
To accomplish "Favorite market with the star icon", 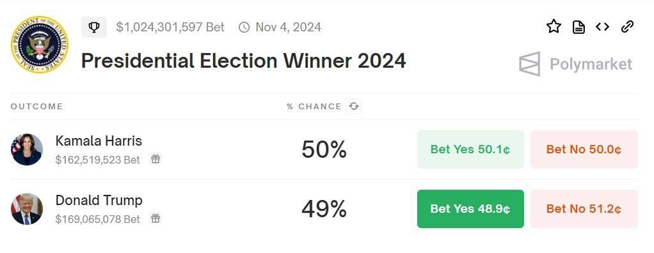I will click(554, 27).
